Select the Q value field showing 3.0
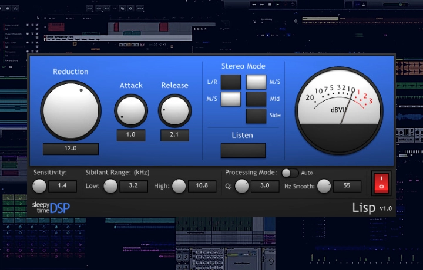The height and width of the screenshot is (270, 423). click(x=265, y=186)
